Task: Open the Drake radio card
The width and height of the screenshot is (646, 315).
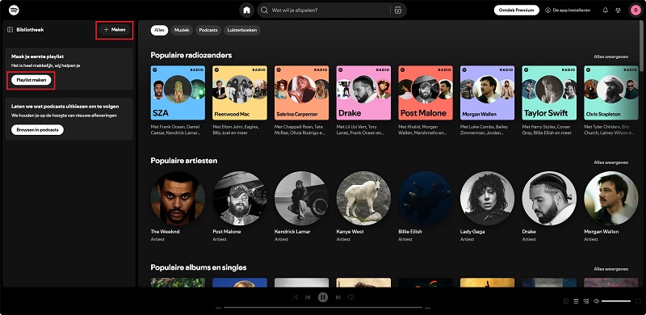Action: pos(364,93)
